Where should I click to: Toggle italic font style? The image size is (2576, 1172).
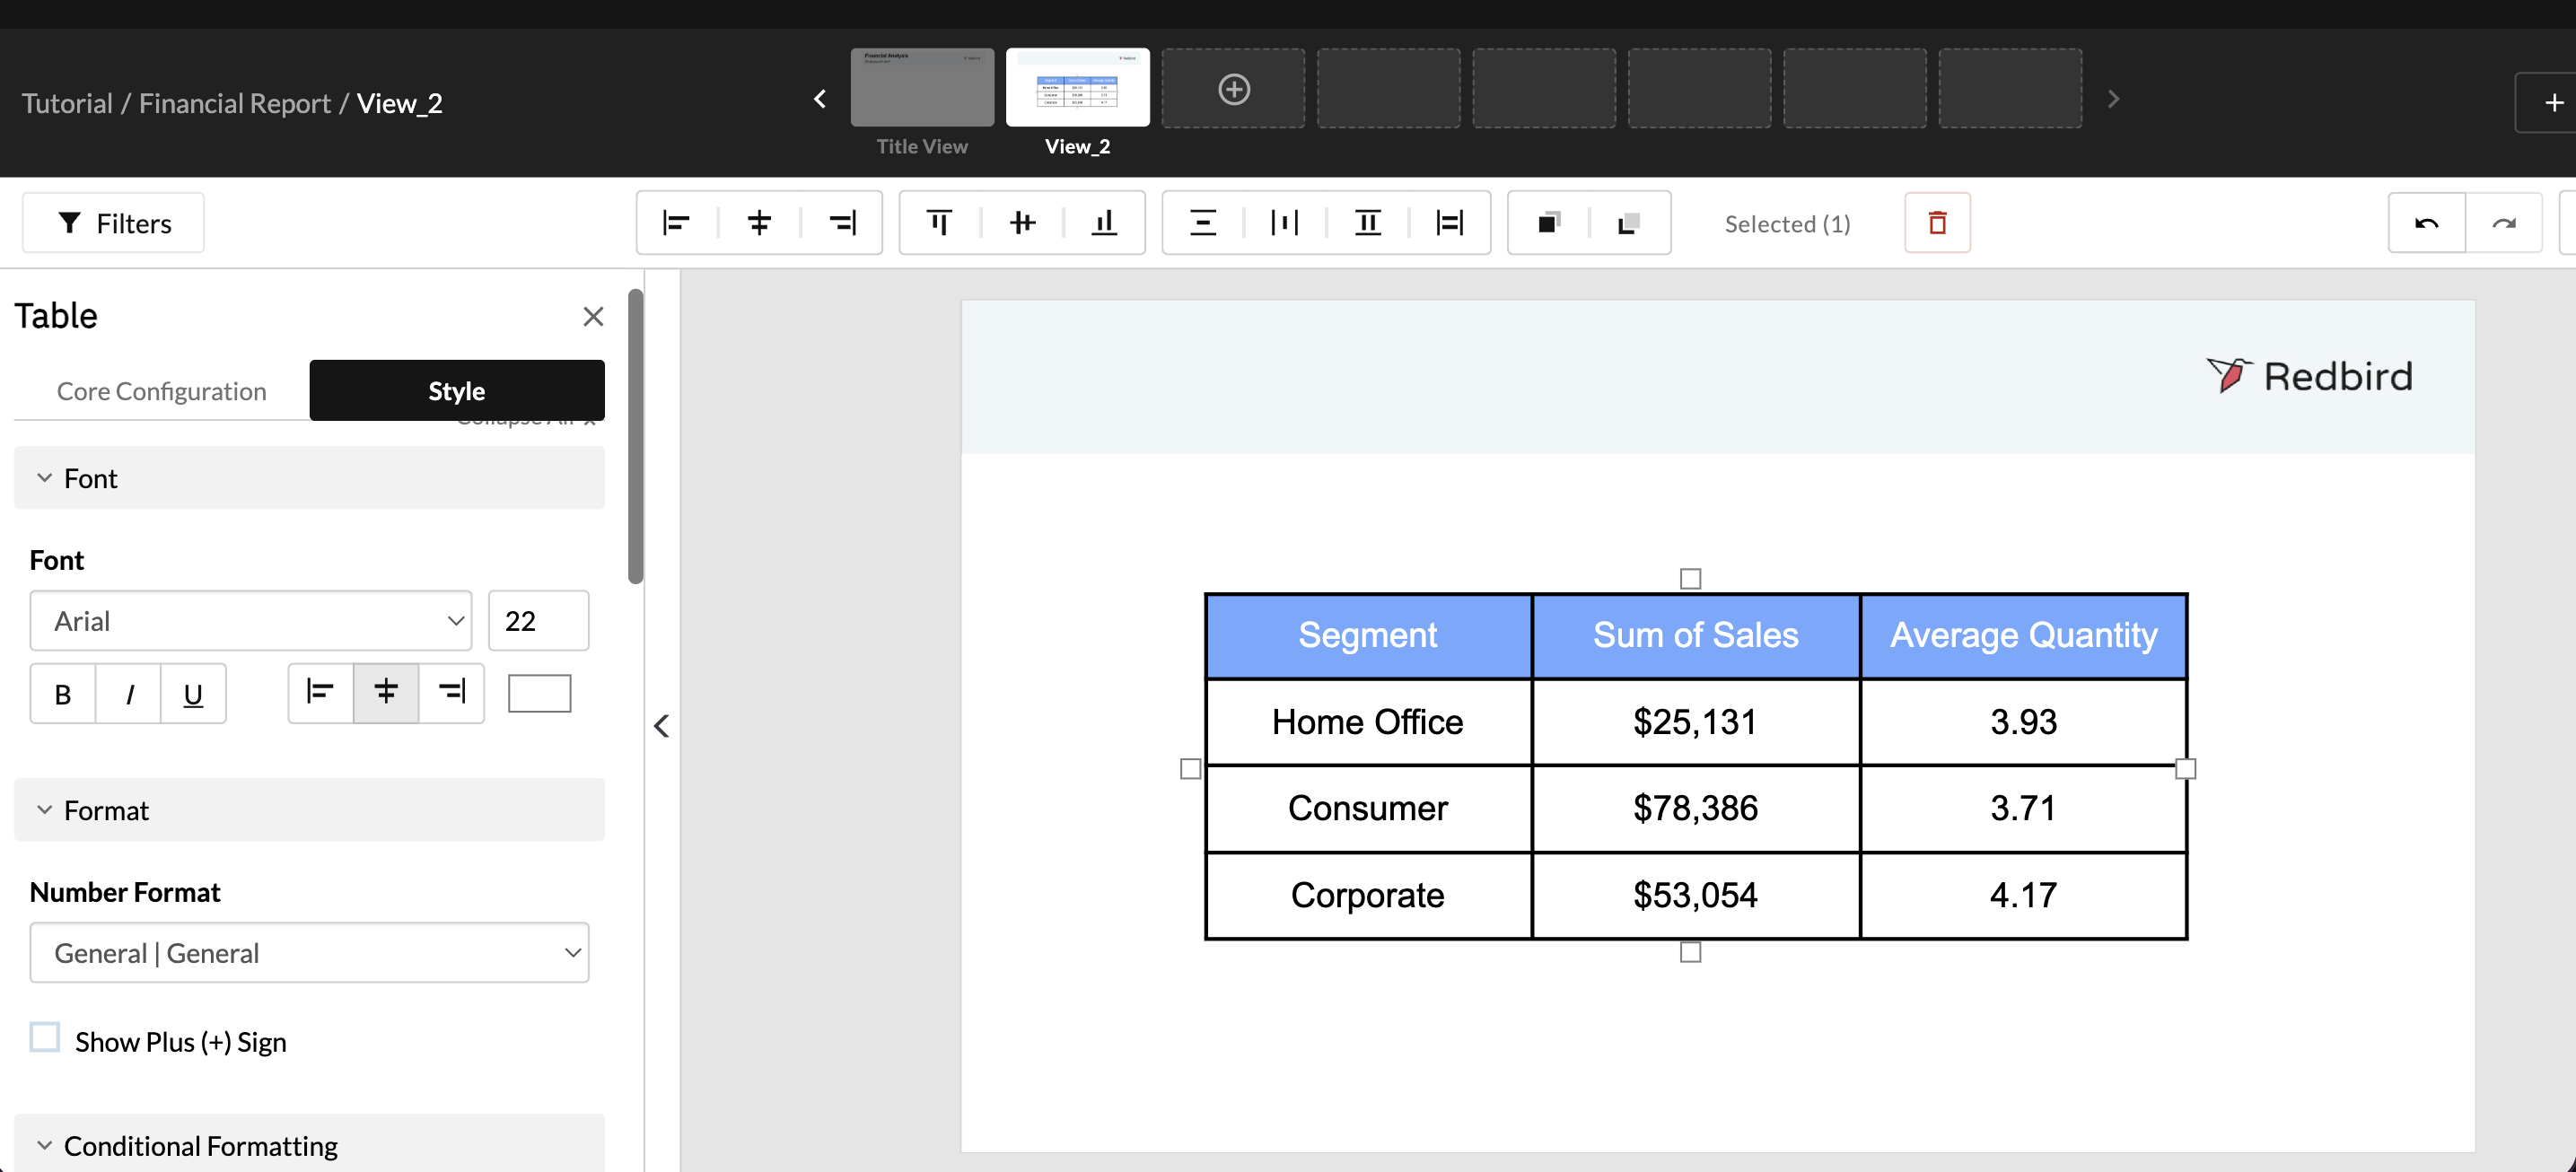[x=129, y=693]
